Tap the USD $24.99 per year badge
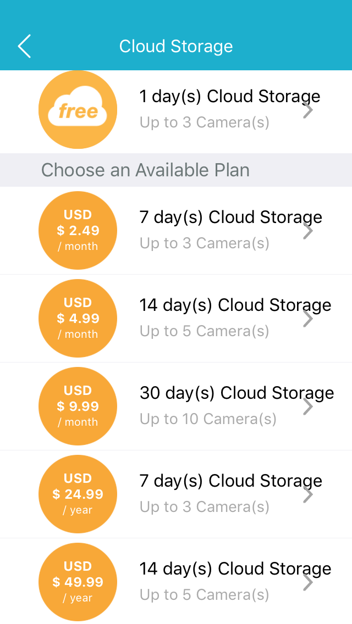 tap(78, 494)
